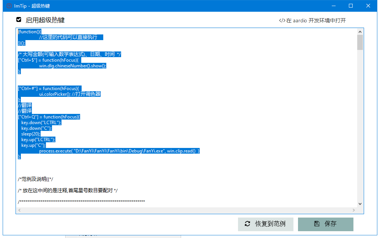The width and height of the screenshot is (380, 238).
Task: Click the vertical scrollbar down arrow
Action: point(360,204)
